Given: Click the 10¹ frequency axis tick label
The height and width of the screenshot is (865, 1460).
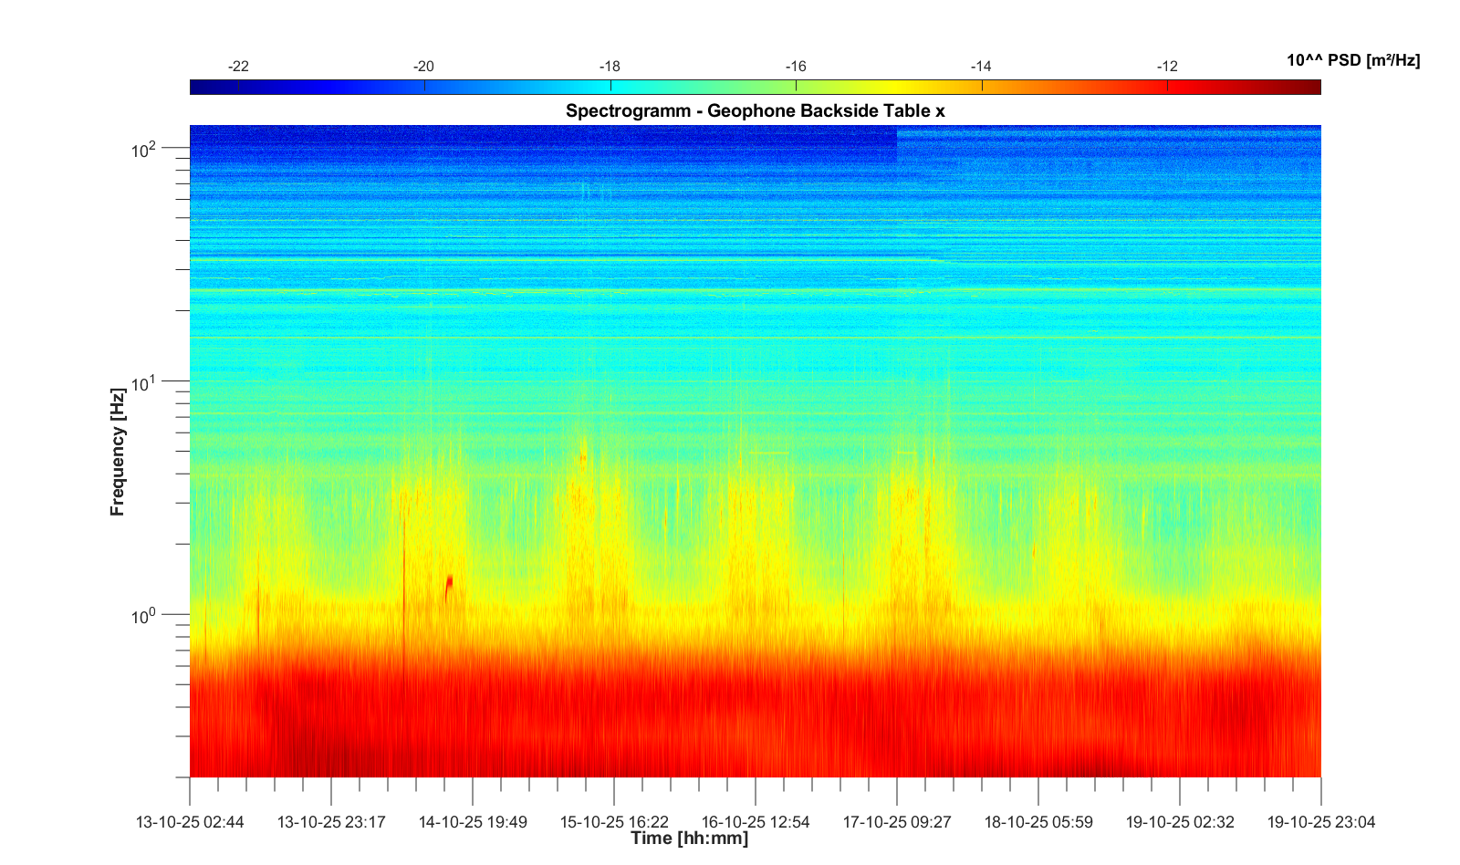Looking at the screenshot, I should point(144,382).
